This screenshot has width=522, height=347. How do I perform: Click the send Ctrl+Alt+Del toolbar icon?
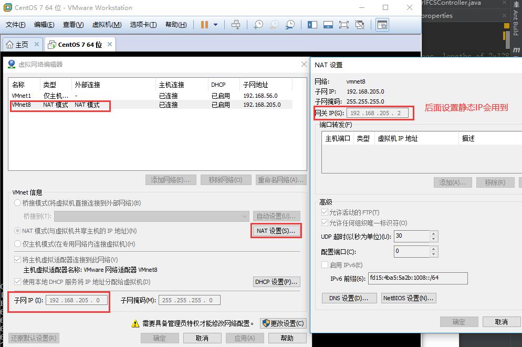[236, 25]
